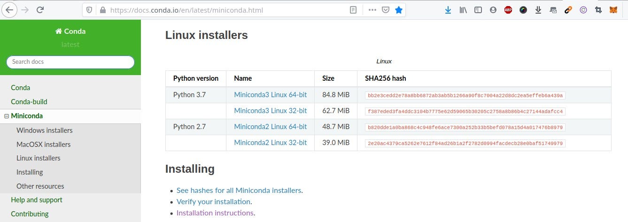Open the purple copyright-symbol extension
This screenshot has height=222, width=628.
(x=583, y=10)
